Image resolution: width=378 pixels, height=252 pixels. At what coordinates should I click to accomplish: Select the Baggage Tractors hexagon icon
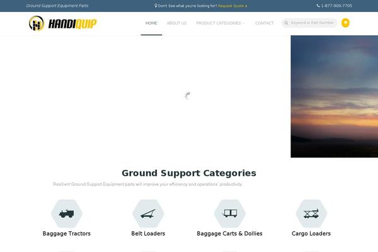[x=67, y=214]
